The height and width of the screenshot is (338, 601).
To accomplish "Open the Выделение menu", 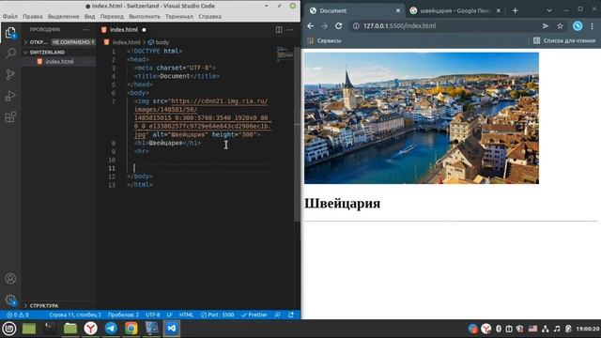I will coord(63,17).
